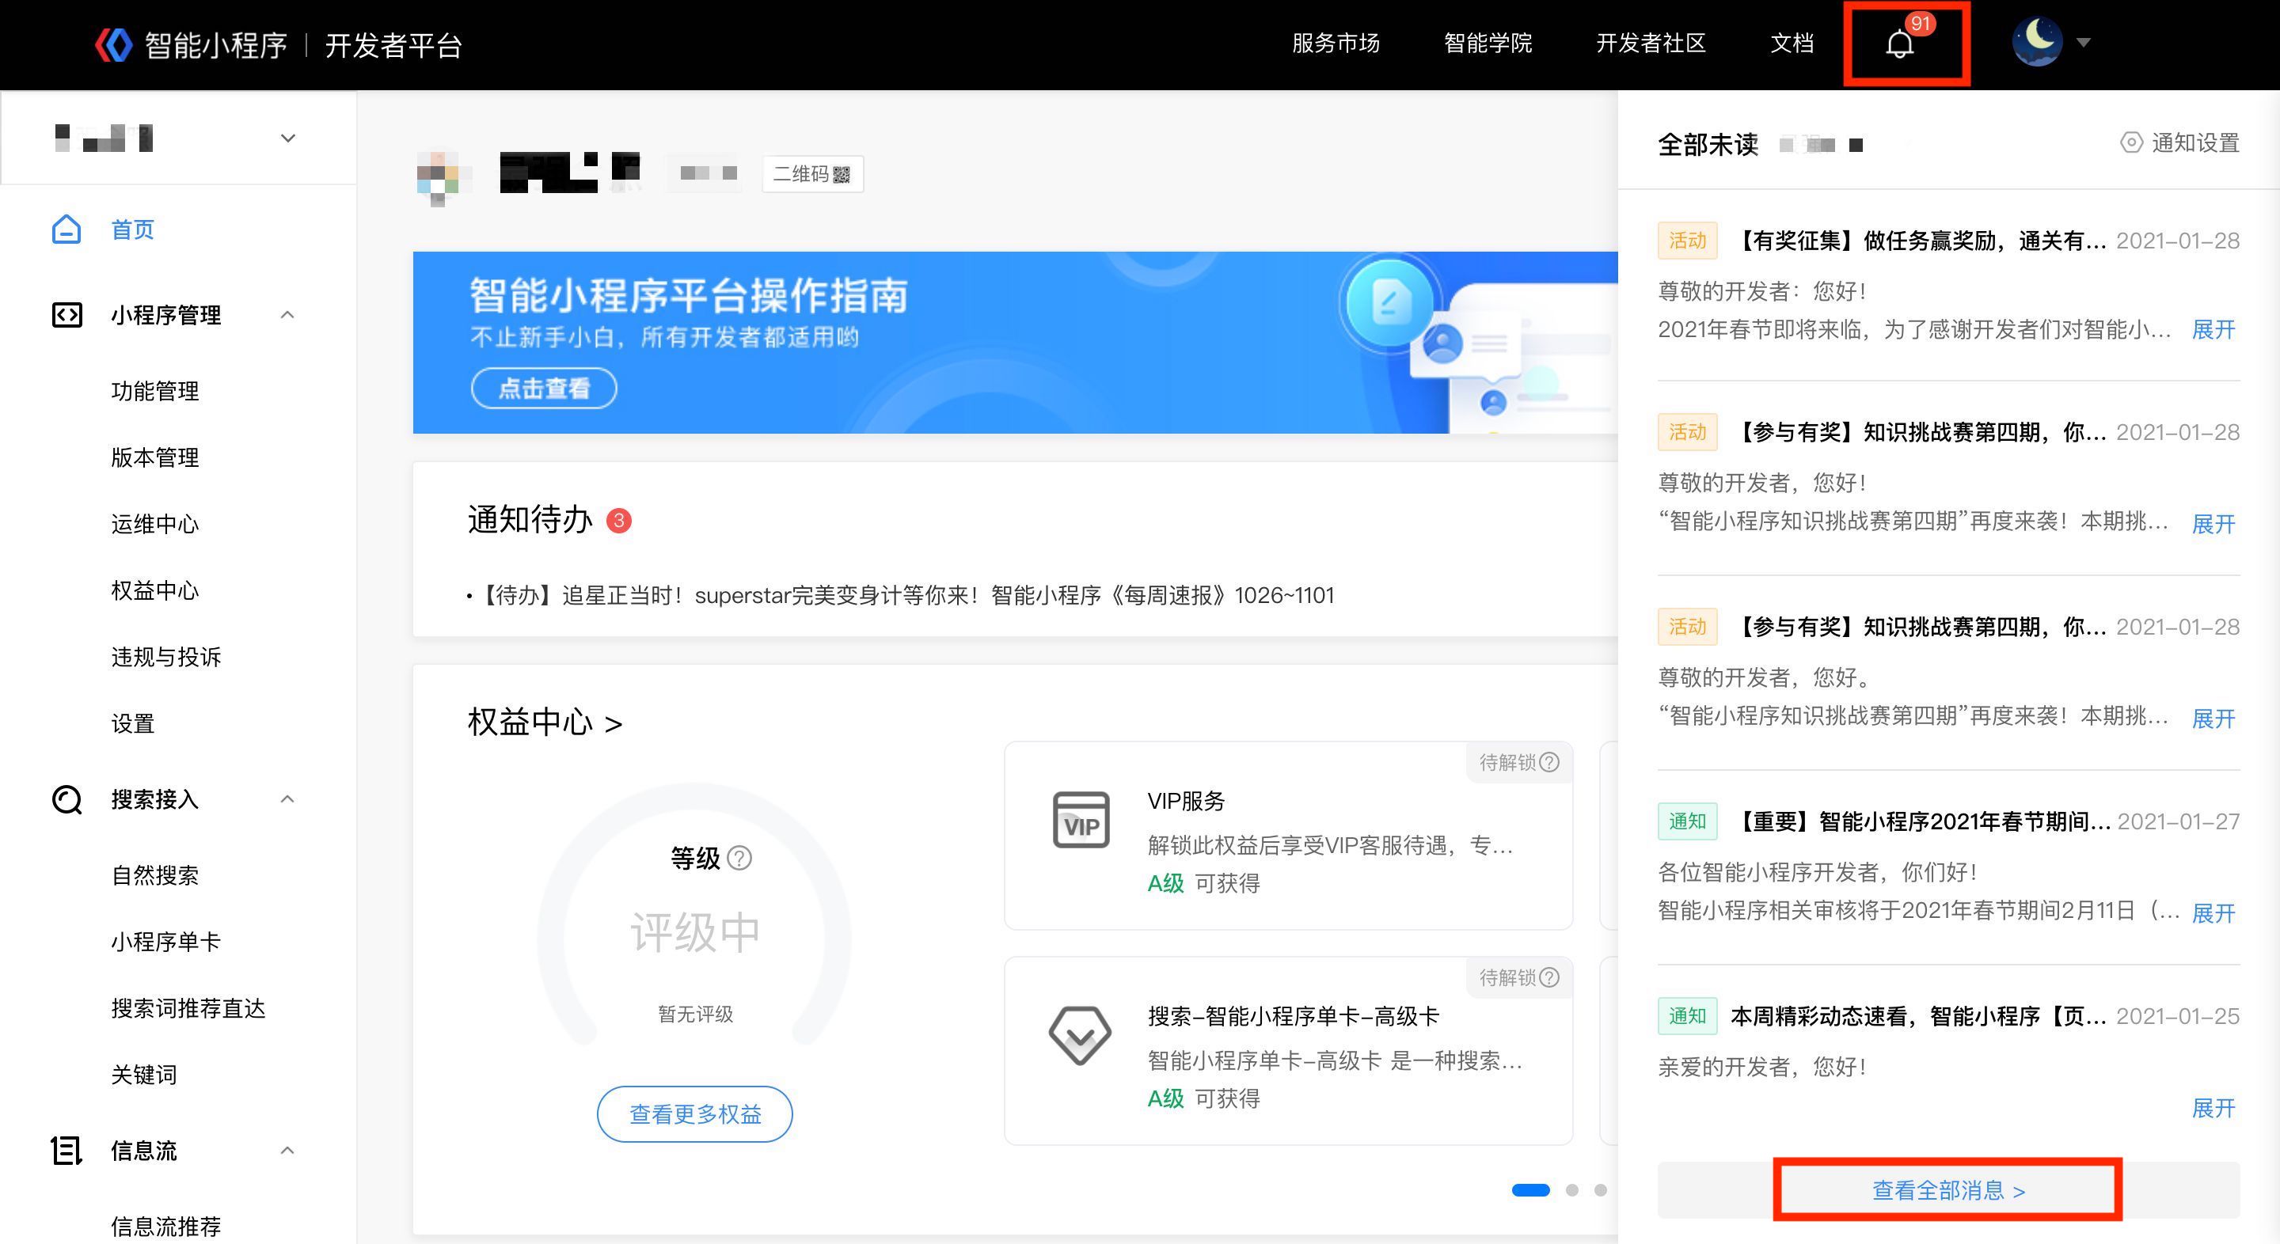Click the 智能小程序平台操作指南 banner

click(x=1015, y=343)
